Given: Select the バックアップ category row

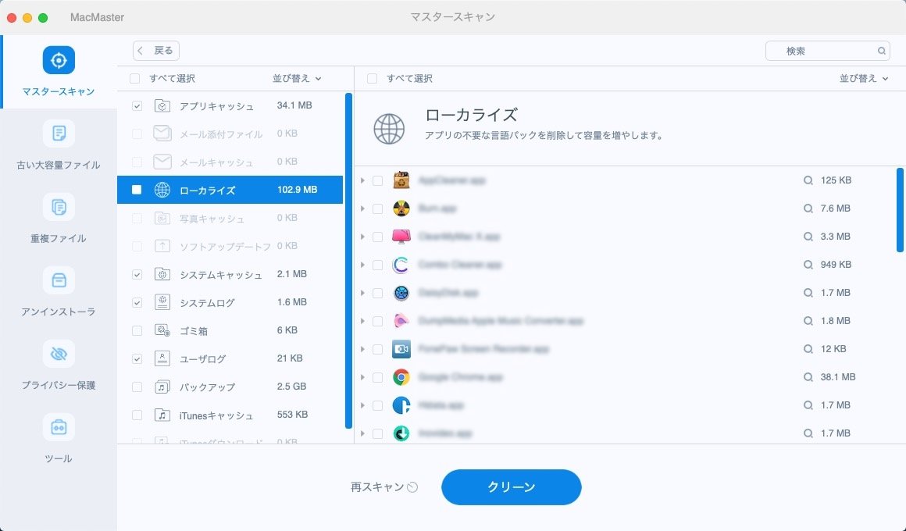Looking at the screenshot, I should (230, 387).
